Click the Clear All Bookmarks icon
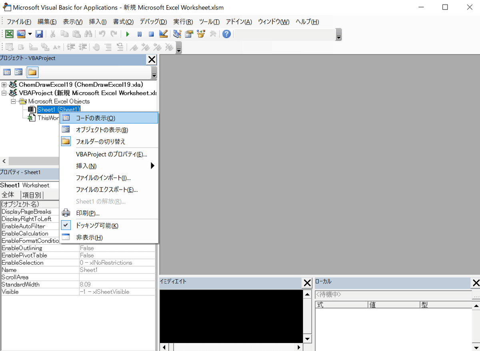Viewport: 480px width, 351px height. (x=169, y=47)
